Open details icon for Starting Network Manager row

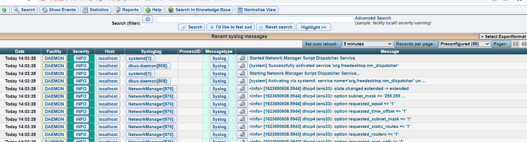tap(242, 74)
